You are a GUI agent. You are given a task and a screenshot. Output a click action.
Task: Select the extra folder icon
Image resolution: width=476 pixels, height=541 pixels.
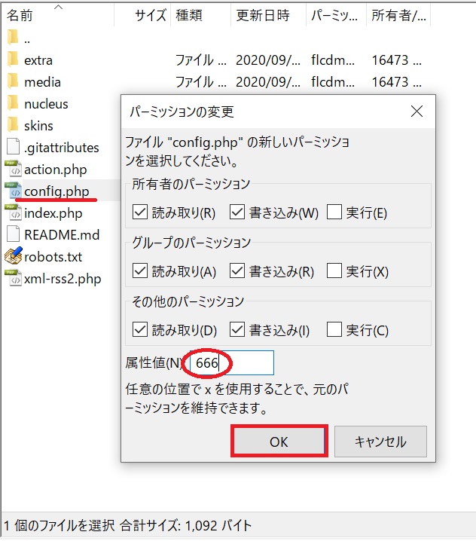13,60
